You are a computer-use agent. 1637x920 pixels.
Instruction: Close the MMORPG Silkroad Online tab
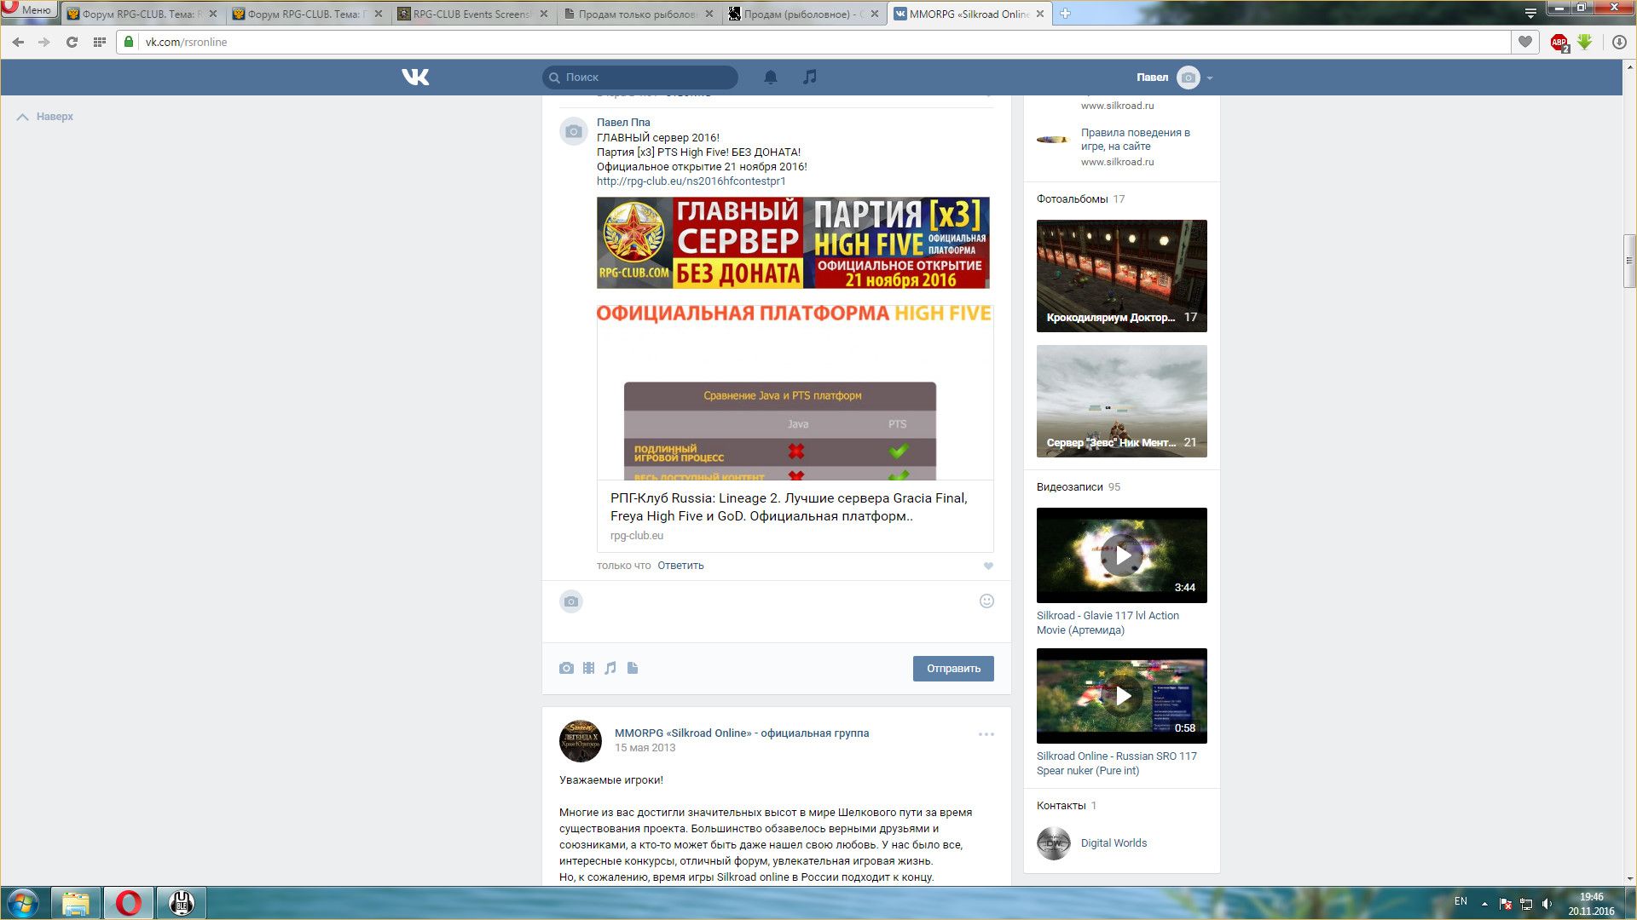pos(1039,14)
